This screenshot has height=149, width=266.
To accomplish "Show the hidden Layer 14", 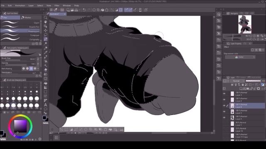I will click(224, 130).
